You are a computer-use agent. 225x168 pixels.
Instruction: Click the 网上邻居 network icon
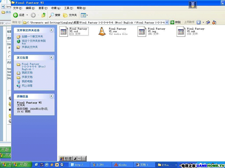pyautogui.click(x=18, y=86)
